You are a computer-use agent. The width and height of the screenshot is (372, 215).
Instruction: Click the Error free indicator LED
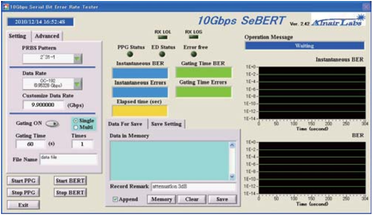194,55
